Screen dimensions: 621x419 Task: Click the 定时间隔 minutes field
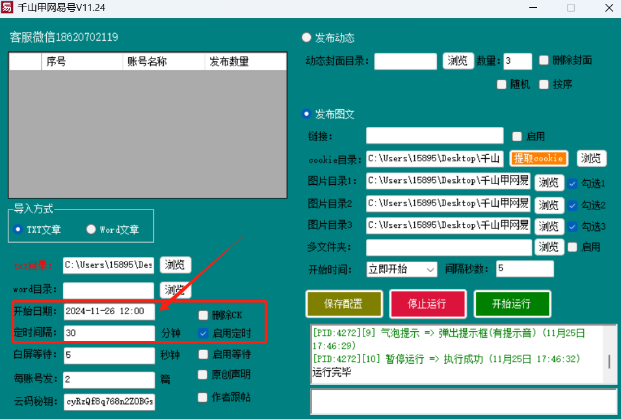[x=109, y=333]
